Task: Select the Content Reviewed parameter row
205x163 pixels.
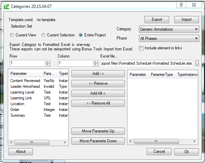Action: (38, 81)
